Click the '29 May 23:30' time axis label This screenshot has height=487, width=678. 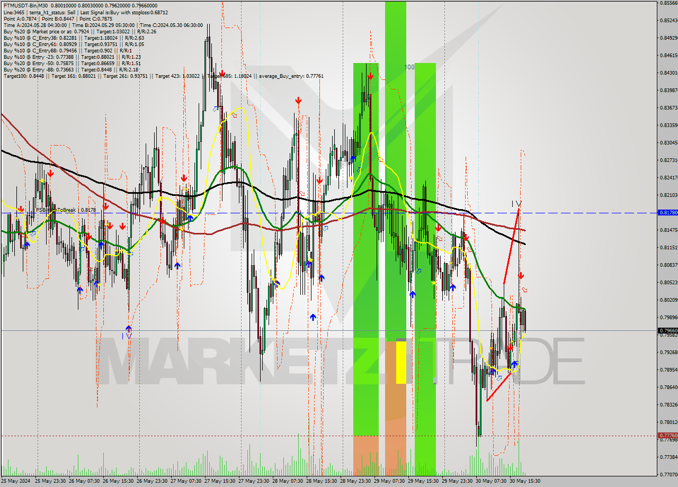[x=458, y=481]
